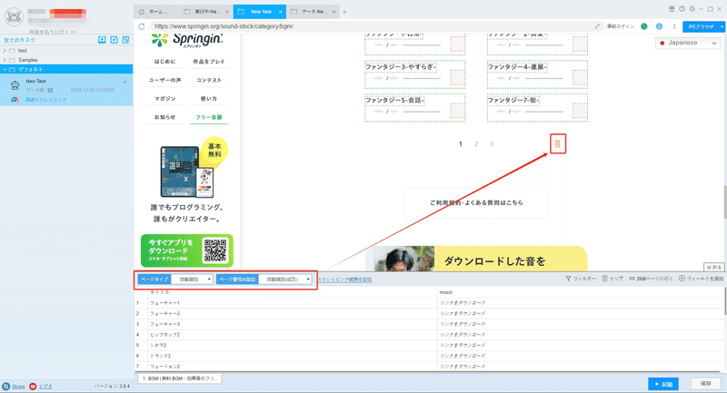Screen dimensions: 727x393
Task: Open the gift icon in title bar
Action: [672, 9]
